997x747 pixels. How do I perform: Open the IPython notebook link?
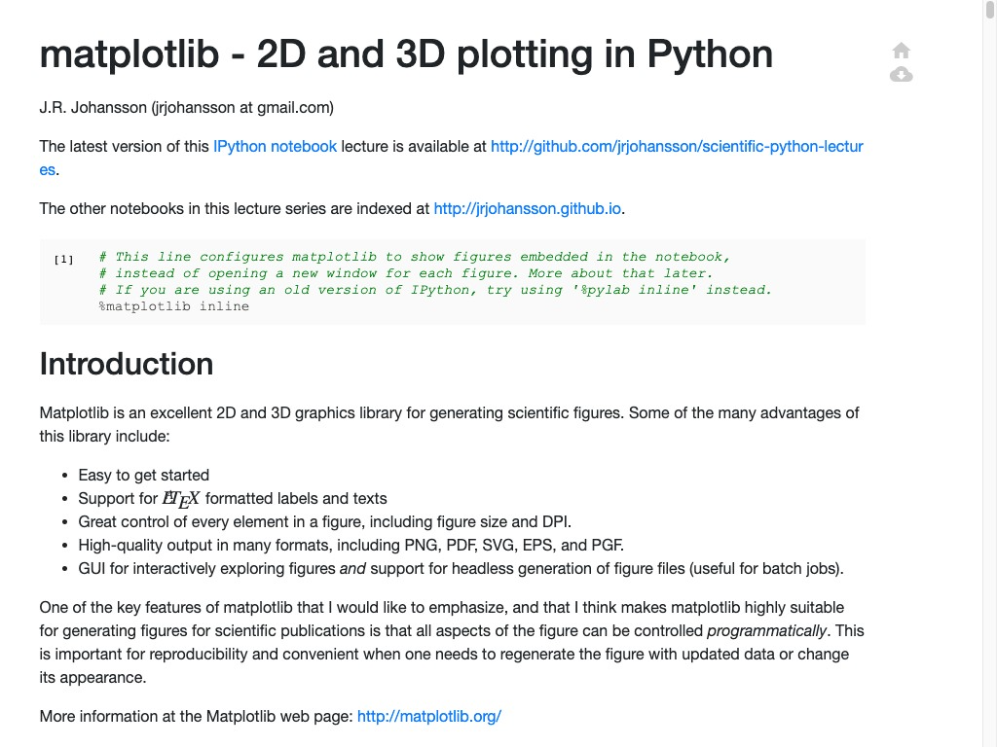(275, 147)
